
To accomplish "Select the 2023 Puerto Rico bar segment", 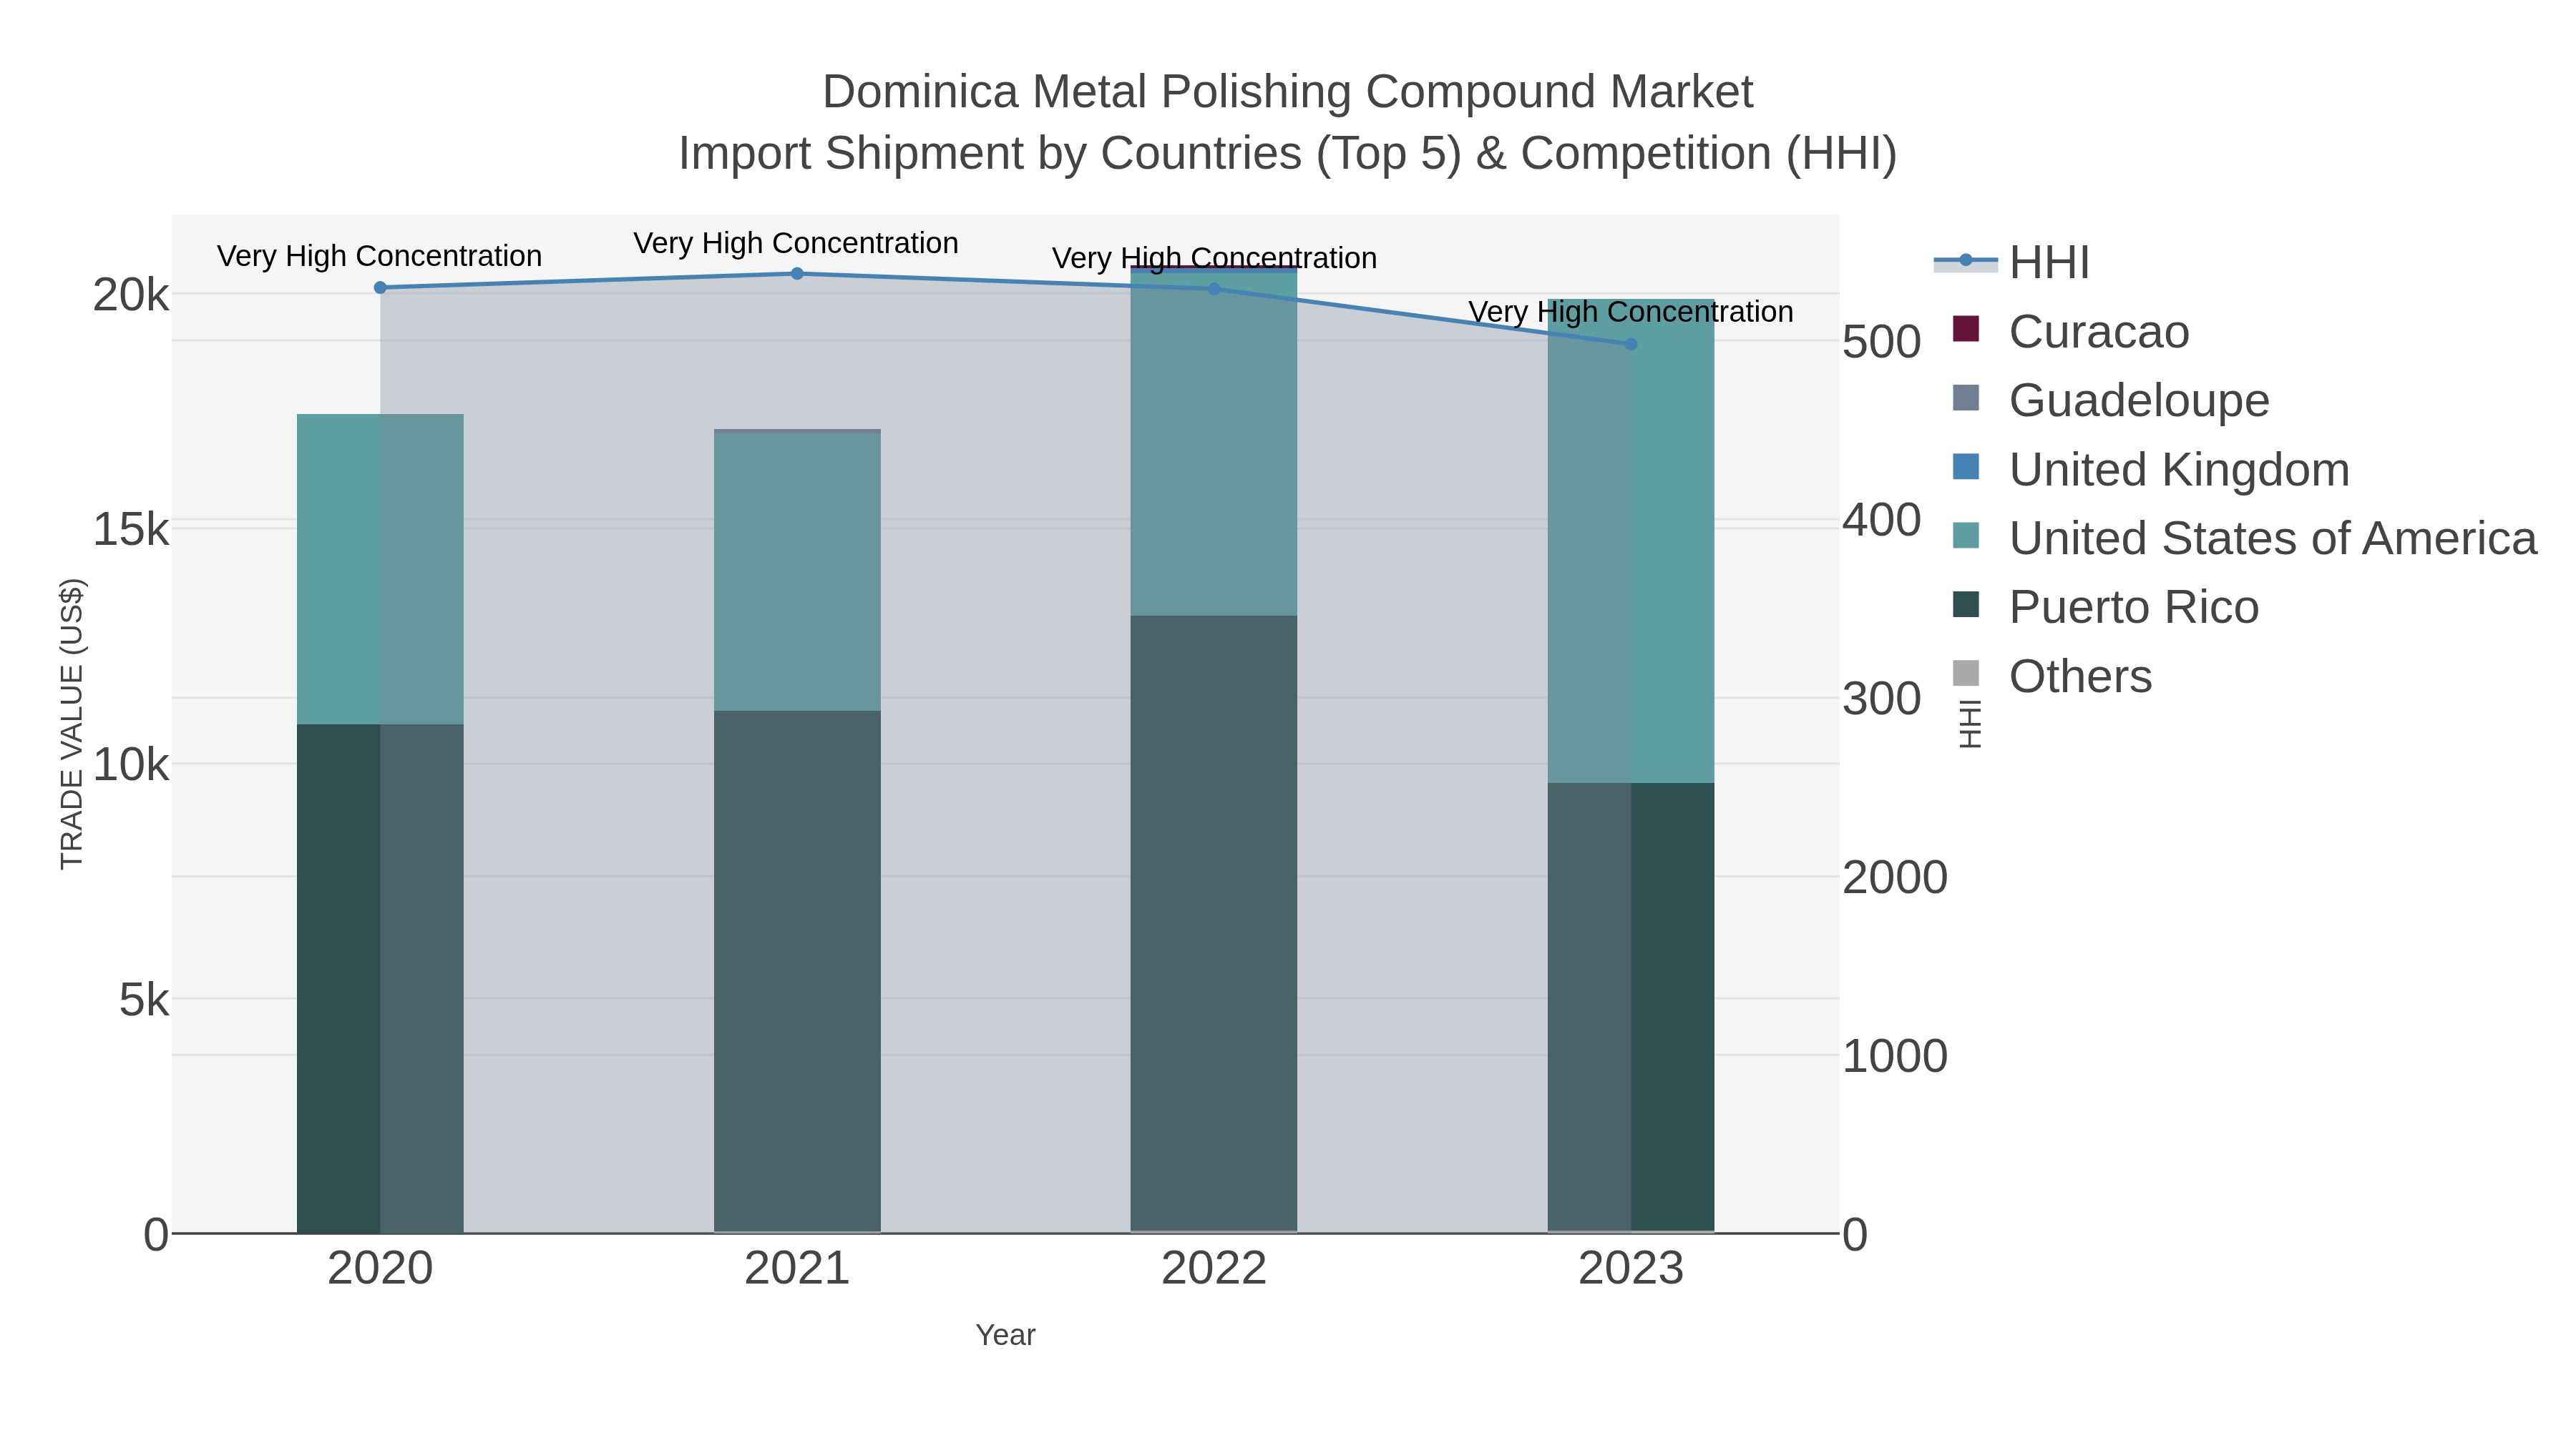I will [x=1631, y=1008].
